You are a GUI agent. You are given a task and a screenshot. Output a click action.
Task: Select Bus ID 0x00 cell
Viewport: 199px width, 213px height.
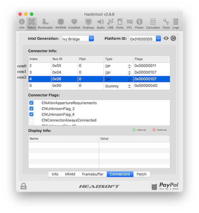click(65, 86)
